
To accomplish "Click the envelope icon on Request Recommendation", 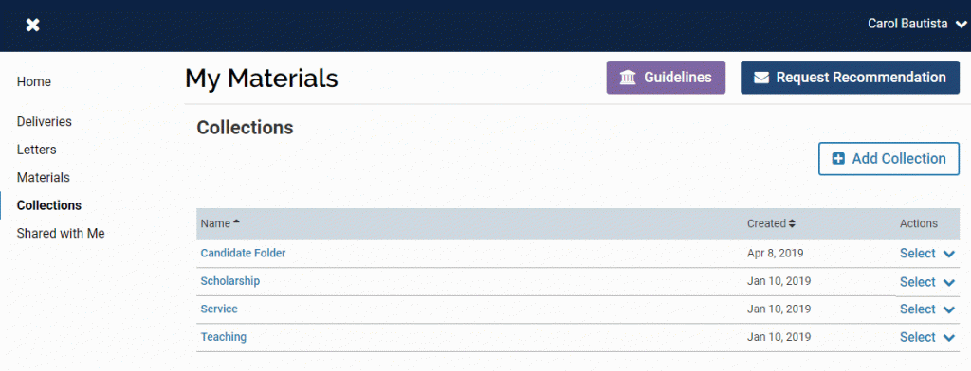I will pyautogui.click(x=761, y=78).
